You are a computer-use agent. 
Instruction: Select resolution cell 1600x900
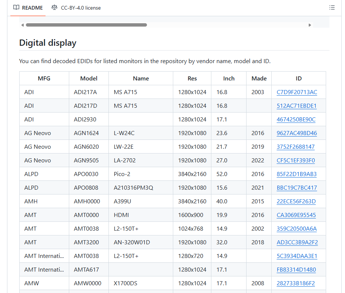pyautogui.click(x=192, y=215)
